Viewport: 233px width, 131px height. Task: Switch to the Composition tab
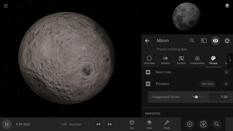pyautogui.click(x=197, y=60)
